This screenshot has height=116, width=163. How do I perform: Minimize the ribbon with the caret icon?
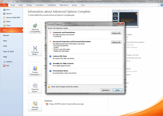coord(159,5)
